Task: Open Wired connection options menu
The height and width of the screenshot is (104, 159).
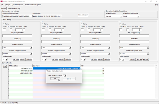Action: click(x=33, y=5)
